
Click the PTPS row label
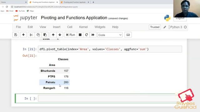click(x=52, y=77)
